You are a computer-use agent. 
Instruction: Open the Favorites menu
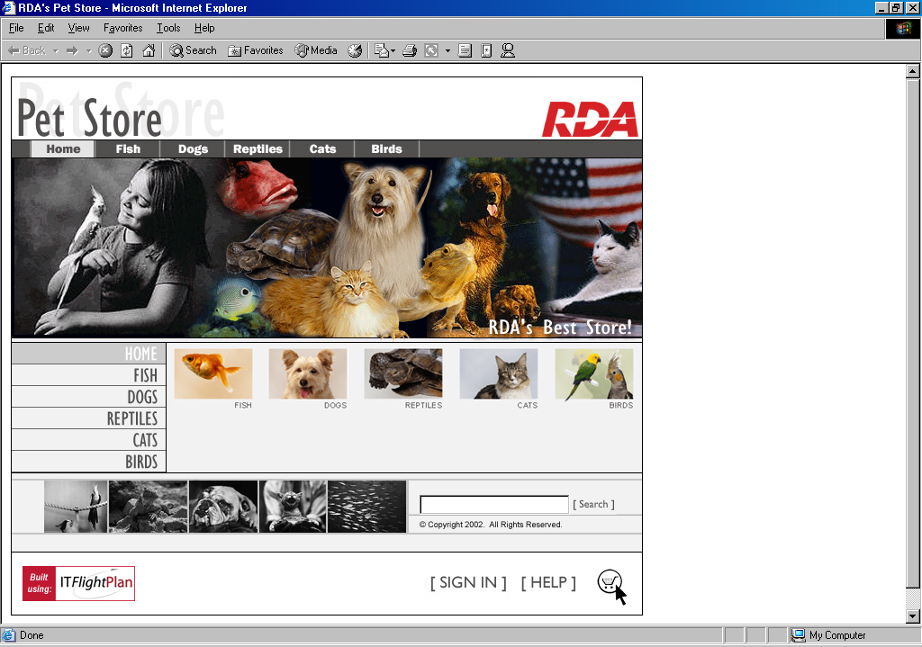[122, 28]
